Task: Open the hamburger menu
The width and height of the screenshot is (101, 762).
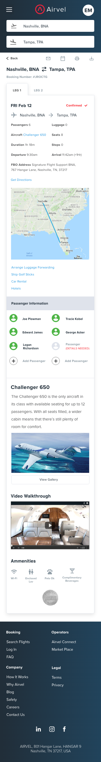Action: pos(9,10)
